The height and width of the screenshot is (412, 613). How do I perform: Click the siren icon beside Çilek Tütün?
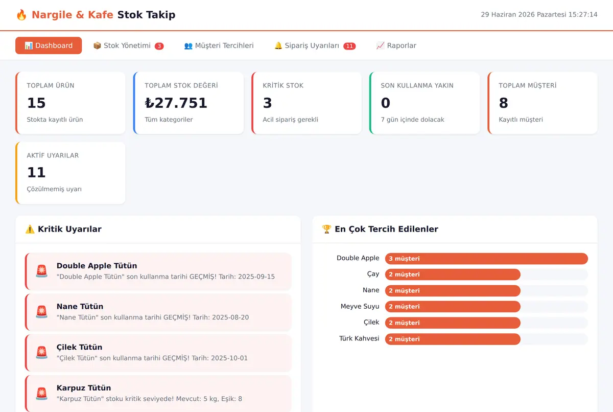pos(41,353)
